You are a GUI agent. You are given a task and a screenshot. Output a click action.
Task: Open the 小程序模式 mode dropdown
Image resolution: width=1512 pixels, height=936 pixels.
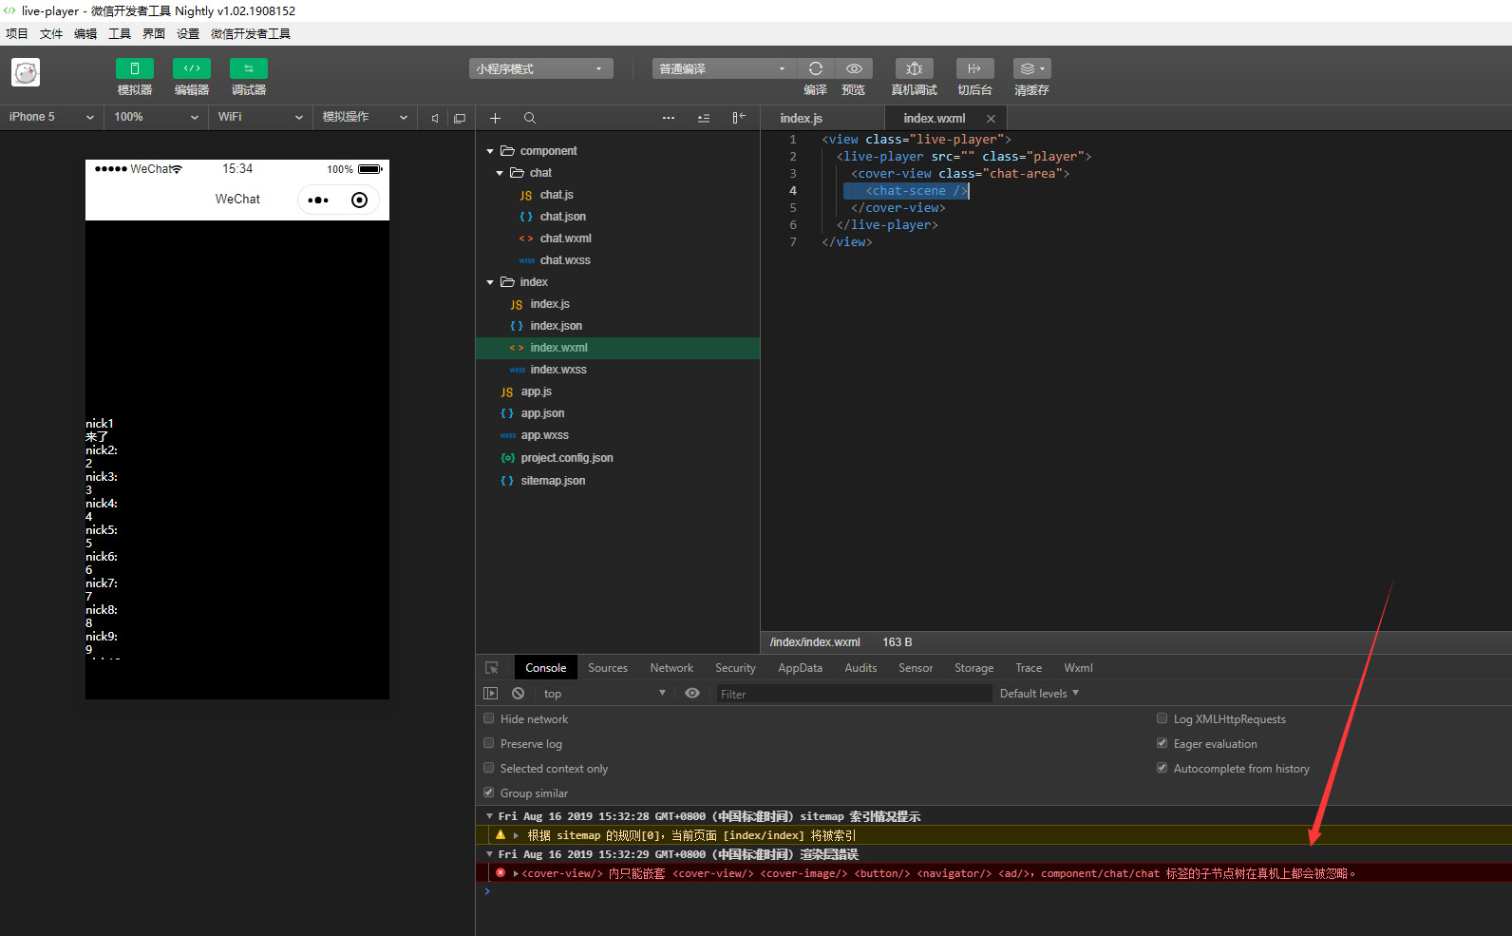540,68
